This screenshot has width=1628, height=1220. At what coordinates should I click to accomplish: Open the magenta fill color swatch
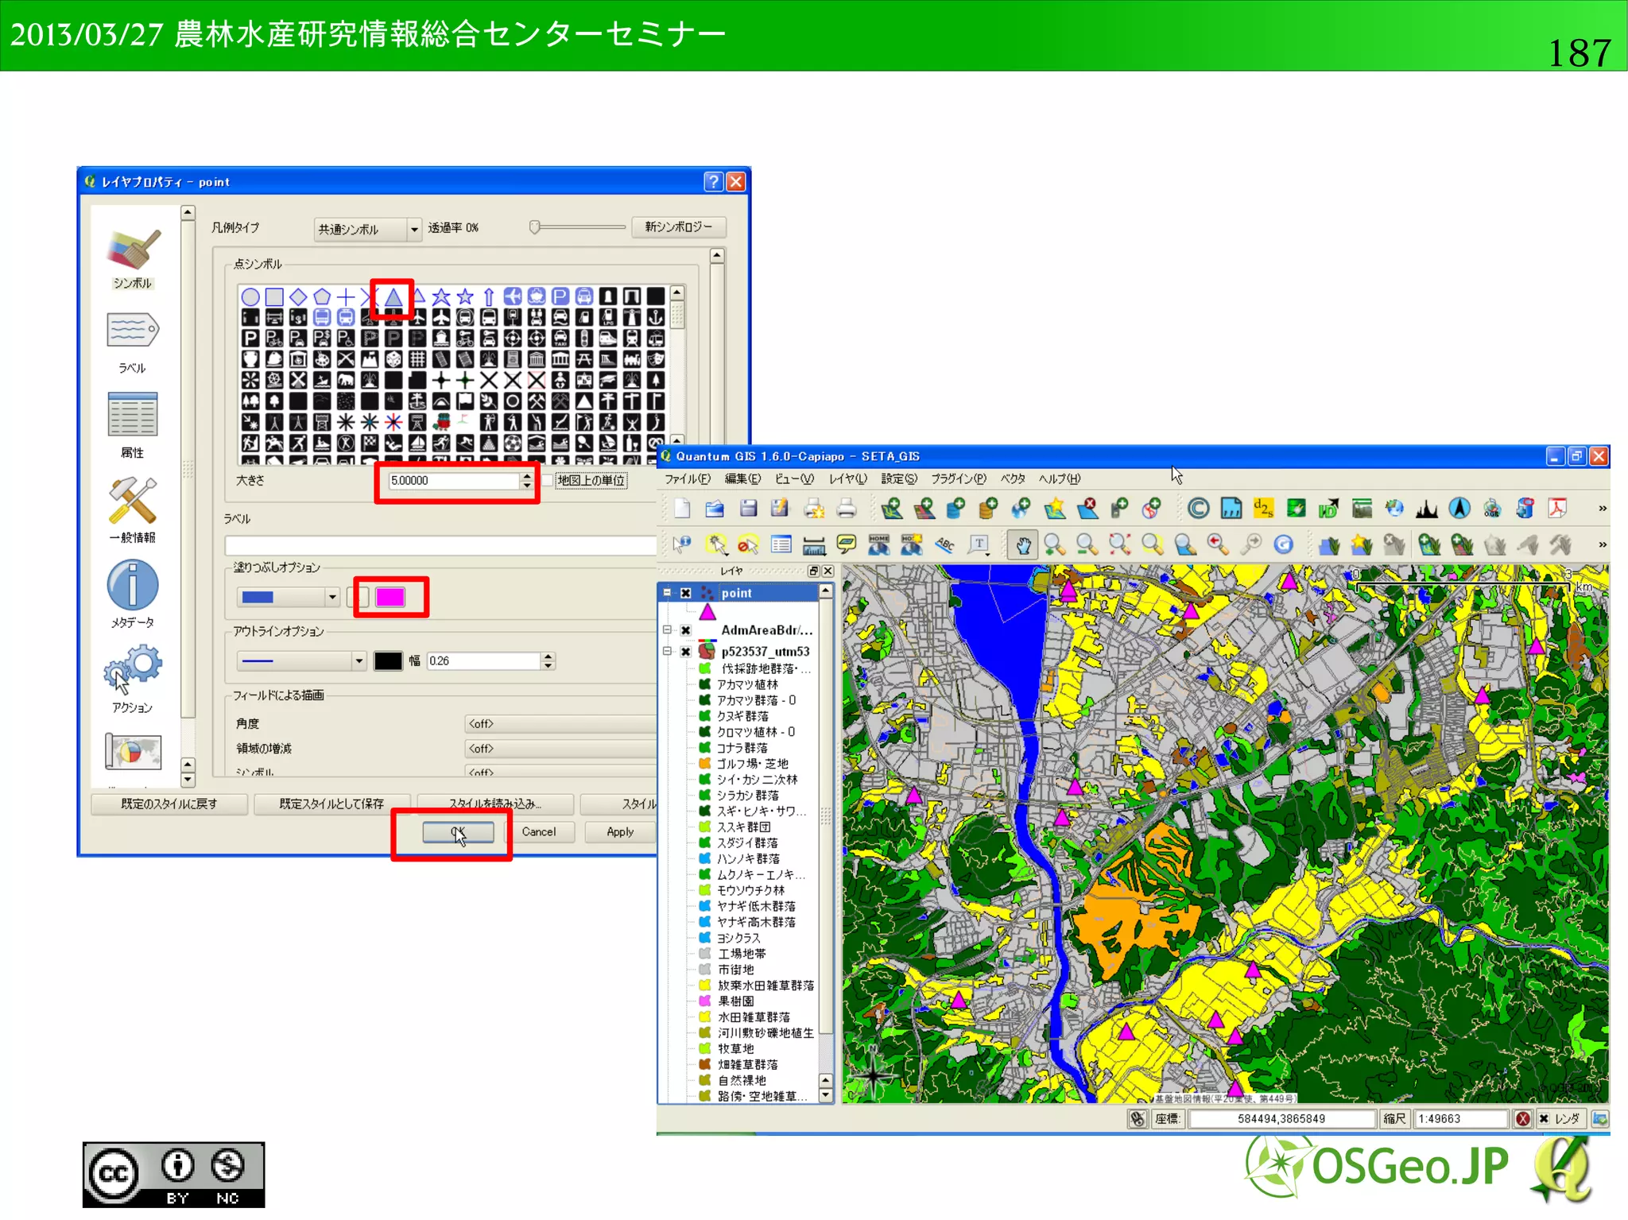coord(390,597)
